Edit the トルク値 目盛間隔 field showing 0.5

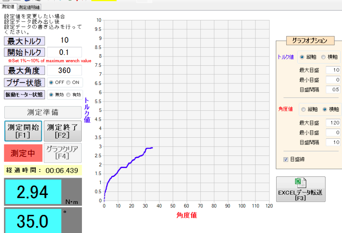(x=333, y=90)
